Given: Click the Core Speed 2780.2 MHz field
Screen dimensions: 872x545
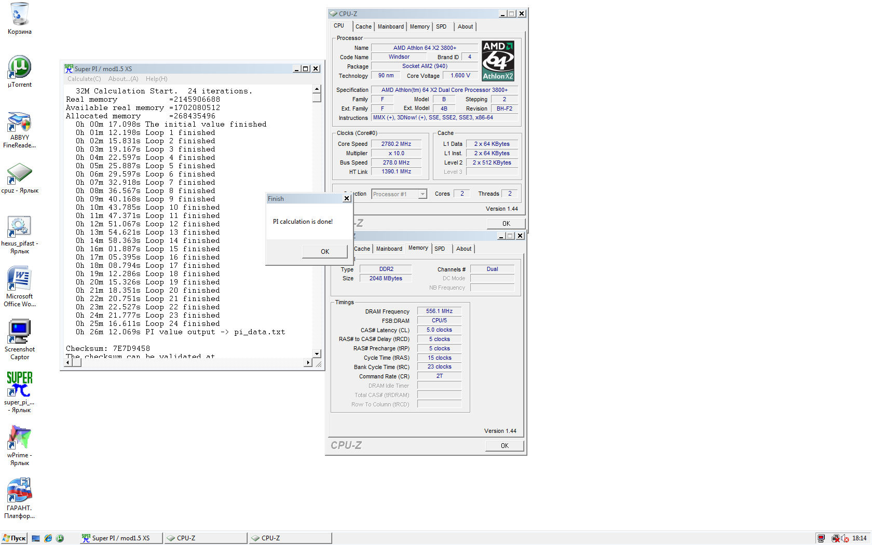Looking at the screenshot, I should pyautogui.click(x=396, y=144).
